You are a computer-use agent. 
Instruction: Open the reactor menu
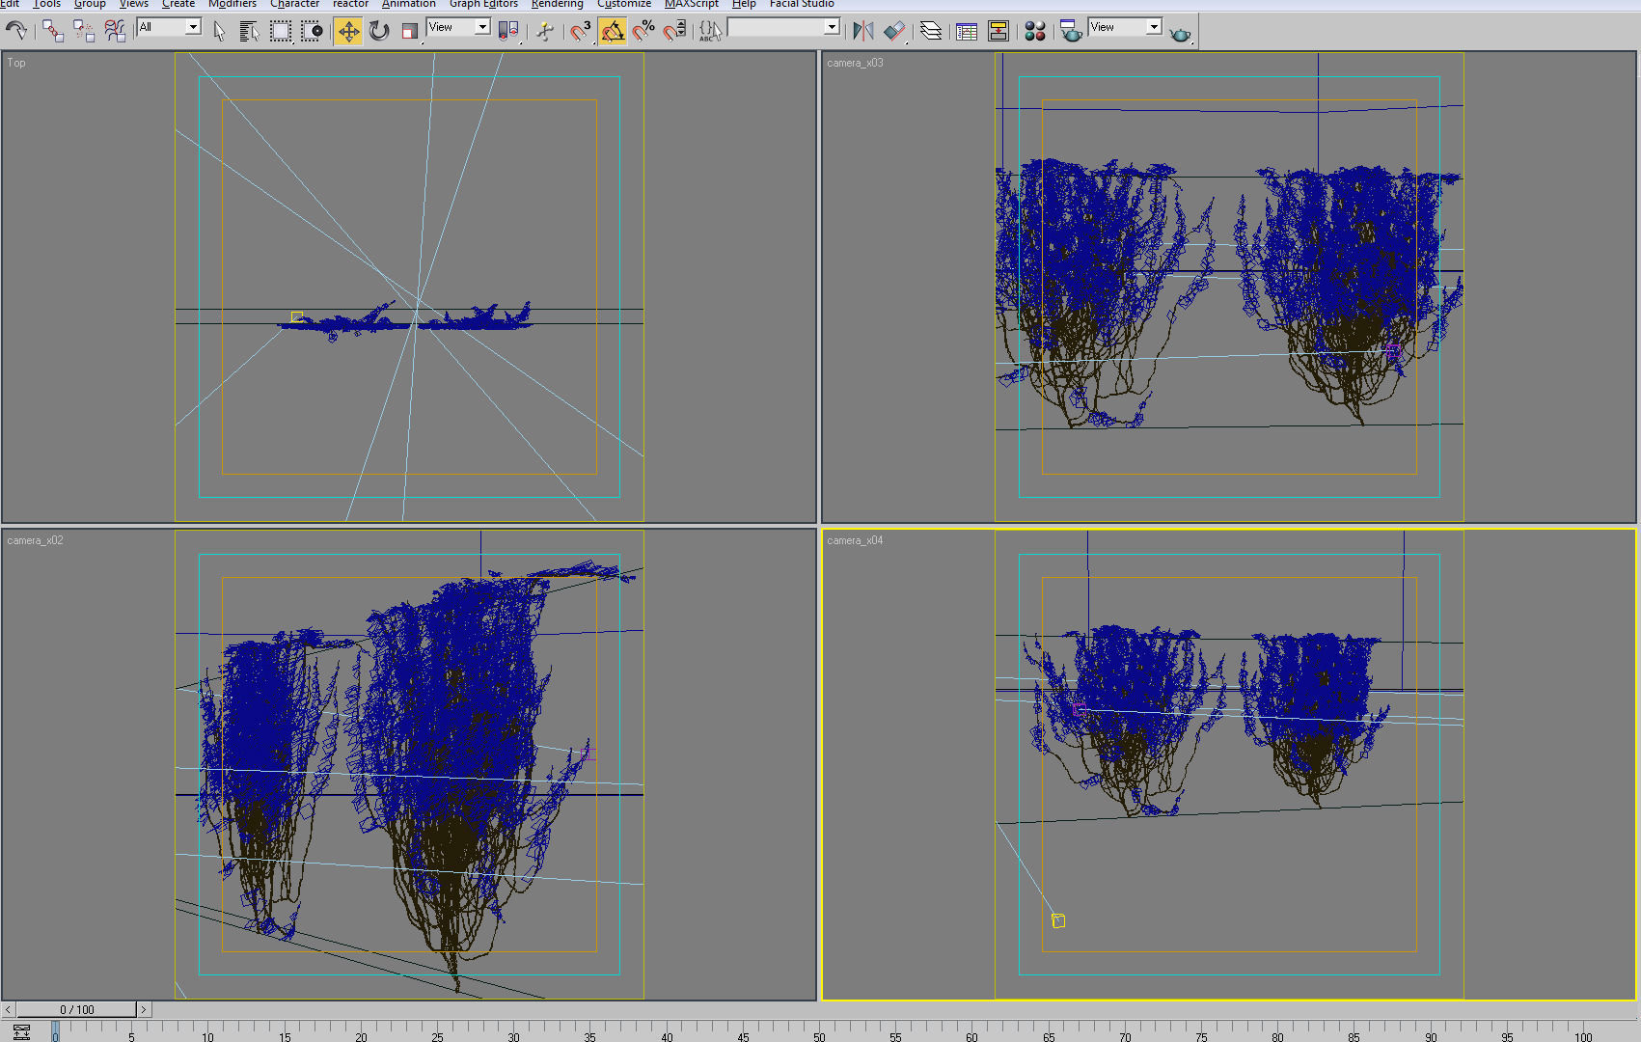point(350,4)
